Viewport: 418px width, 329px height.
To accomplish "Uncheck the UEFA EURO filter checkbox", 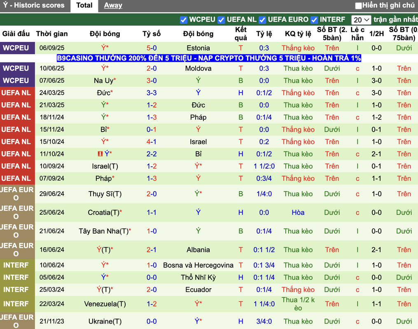I will point(262,20).
